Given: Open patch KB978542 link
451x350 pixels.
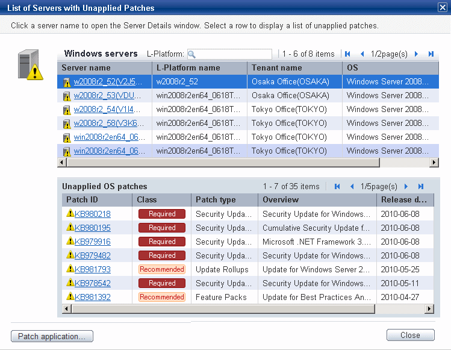Looking at the screenshot, I should click(93, 283).
